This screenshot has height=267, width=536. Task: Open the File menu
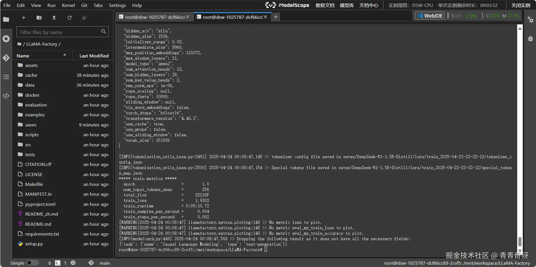7,5
